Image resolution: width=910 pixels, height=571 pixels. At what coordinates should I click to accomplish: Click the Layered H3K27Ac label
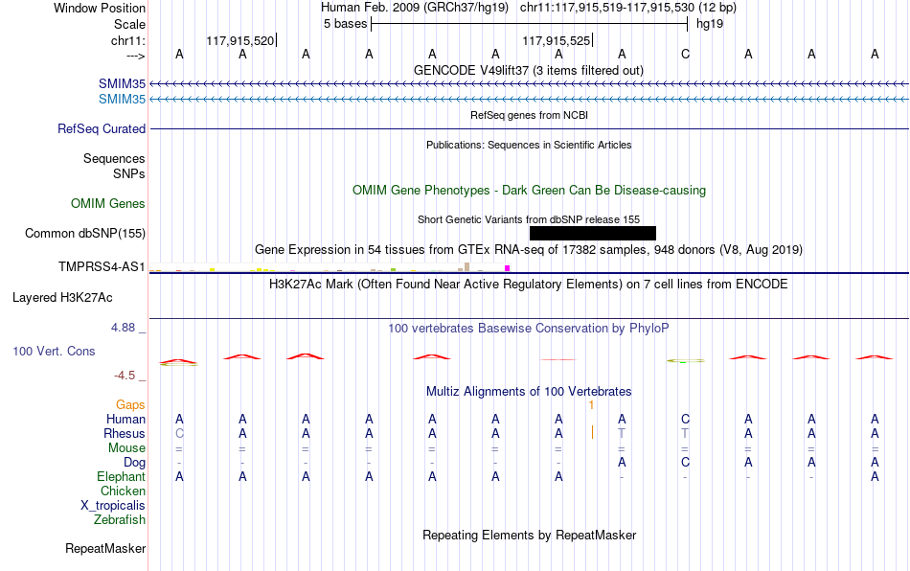[x=62, y=298]
